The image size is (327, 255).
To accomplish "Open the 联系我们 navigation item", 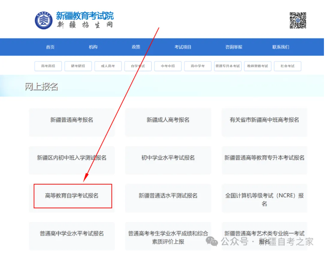I will 281,47.
